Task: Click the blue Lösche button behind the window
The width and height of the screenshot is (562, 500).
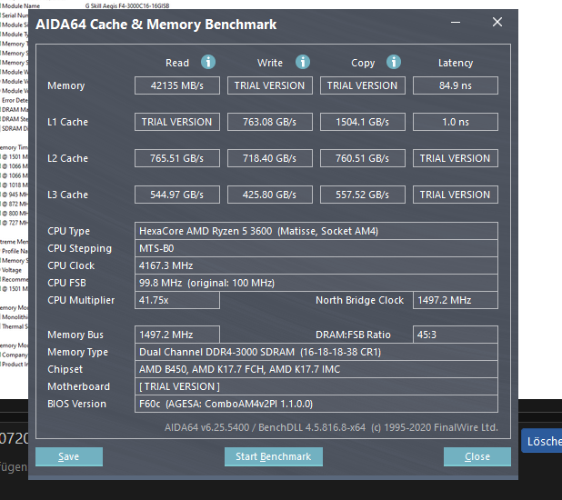Action: click(x=542, y=441)
